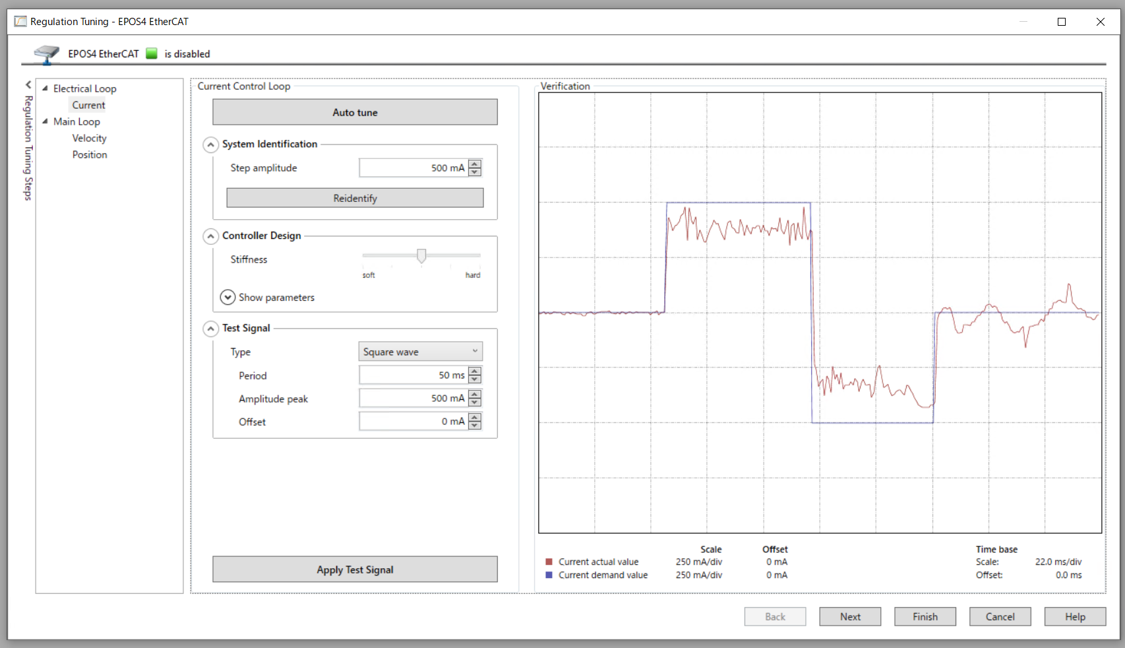This screenshot has width=1125, height=648.
Task: Click the Current demand value legend label
Action: pyautogui.click(x=603, y=575)
